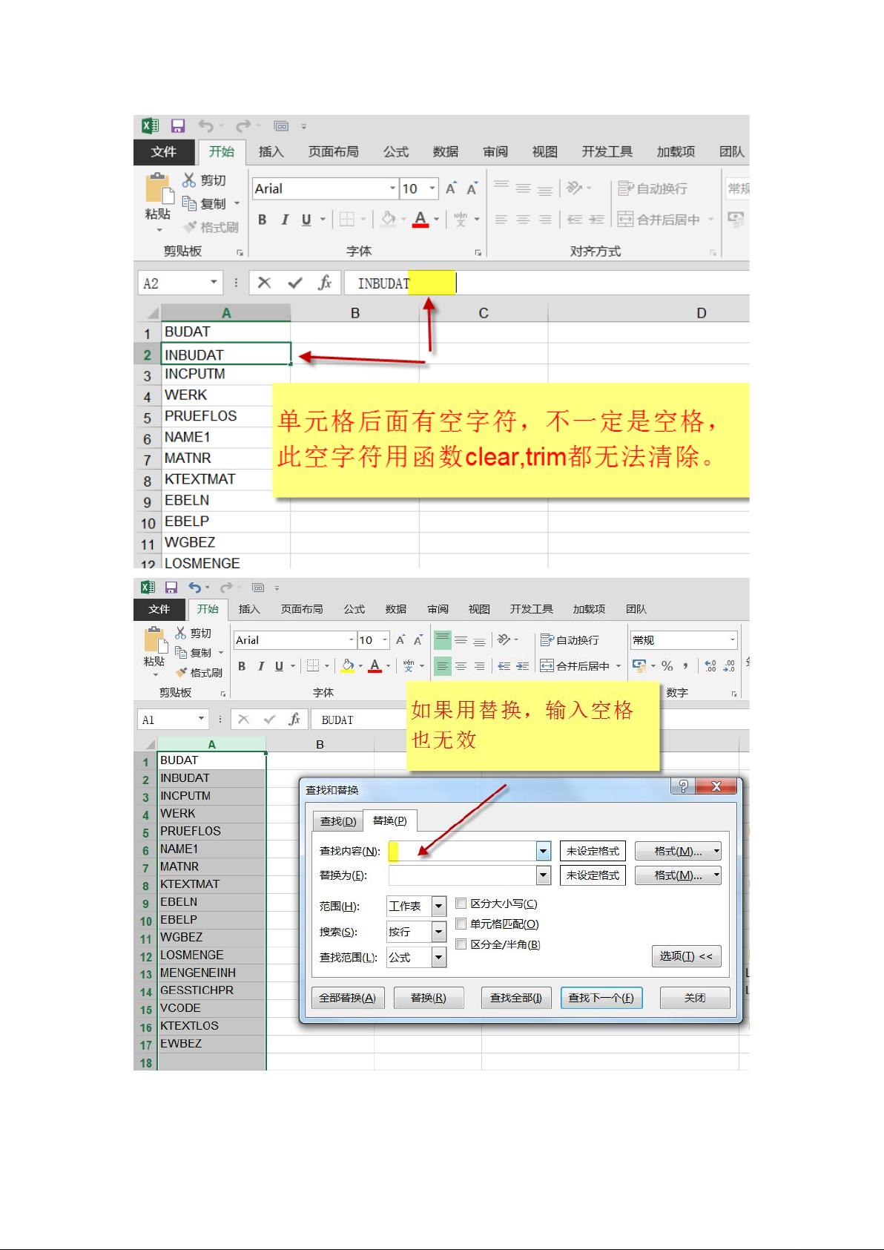Toggle Center alignment in lower Excel ribbon
Screen dimensions: 884x1250
pyautogui.click(x=461, y=666)
